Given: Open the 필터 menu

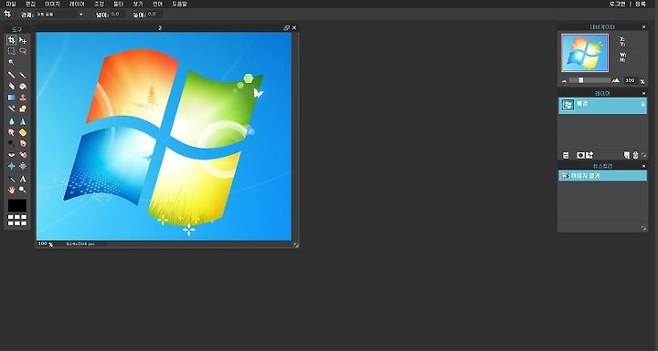Looking at the screenshot, I should 119,4.
